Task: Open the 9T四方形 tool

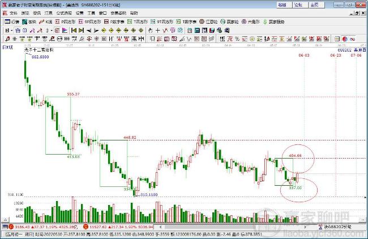Action: (162, 22)
